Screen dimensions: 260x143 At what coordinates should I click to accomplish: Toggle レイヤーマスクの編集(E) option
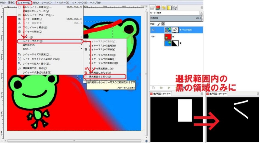[105, 59]
